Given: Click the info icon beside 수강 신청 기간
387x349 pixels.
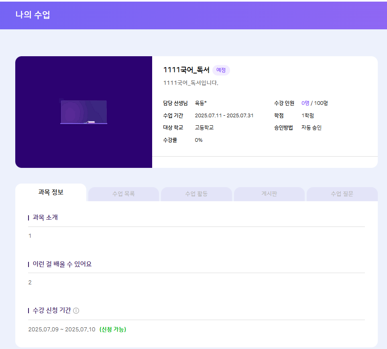Looking at the screenshot, I should click(76, 310).
